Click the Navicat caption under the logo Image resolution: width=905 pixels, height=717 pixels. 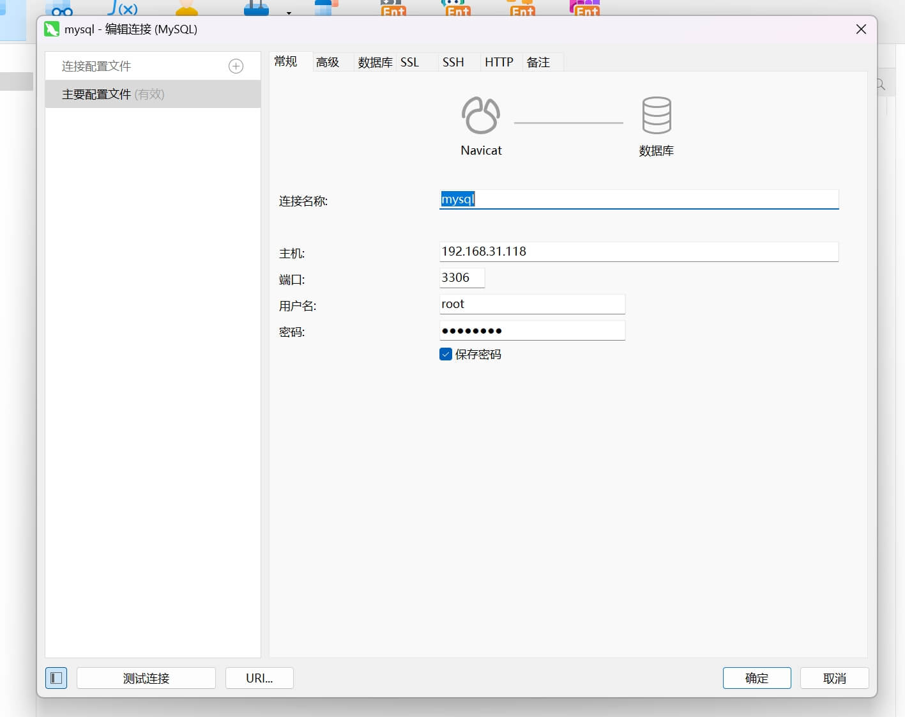[481, 150]
